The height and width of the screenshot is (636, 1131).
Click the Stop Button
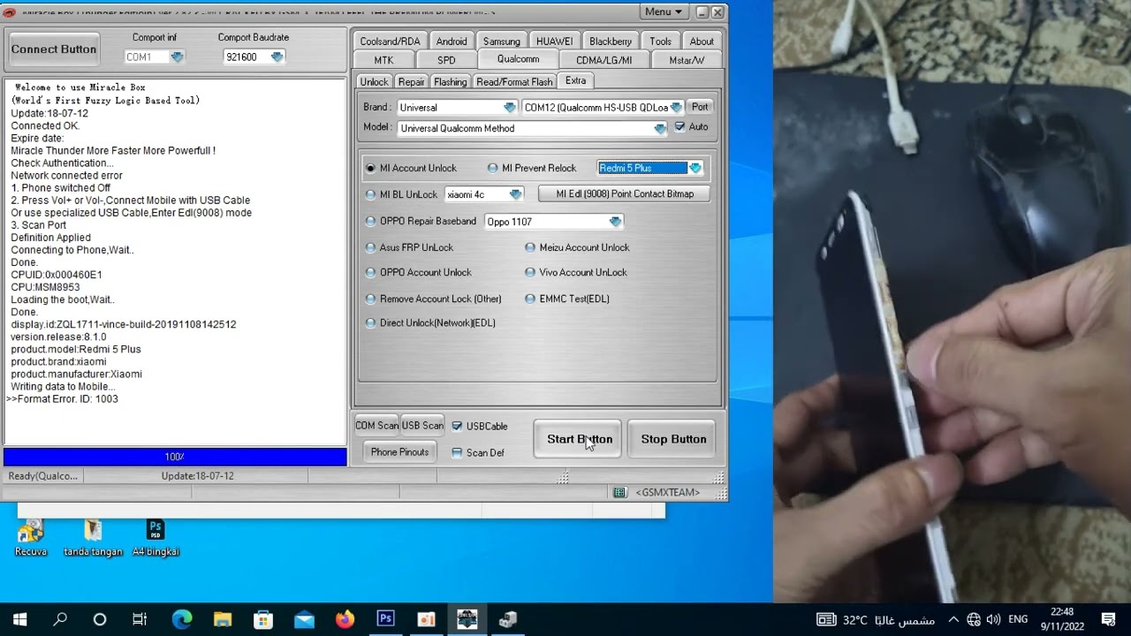[673, 439]
